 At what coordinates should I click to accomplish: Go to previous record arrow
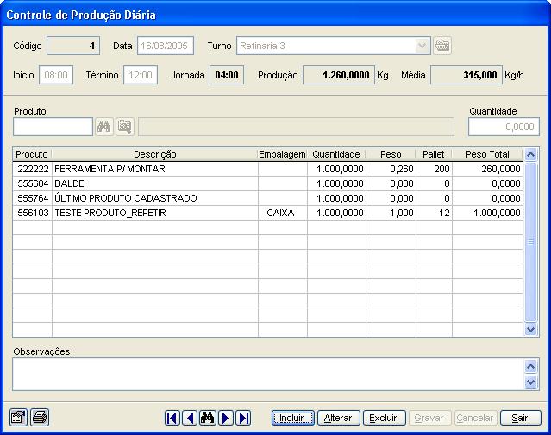190,418
